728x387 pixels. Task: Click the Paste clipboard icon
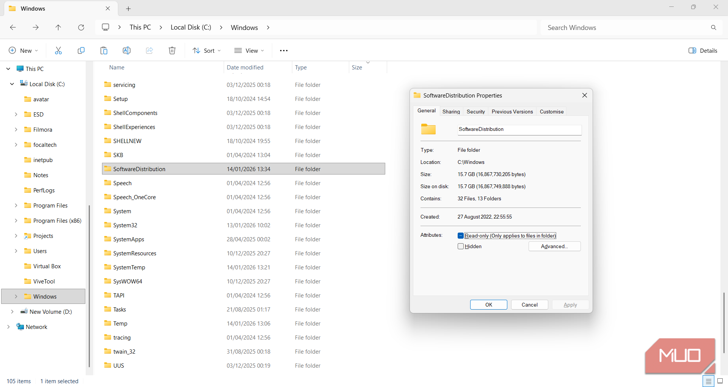104,50
